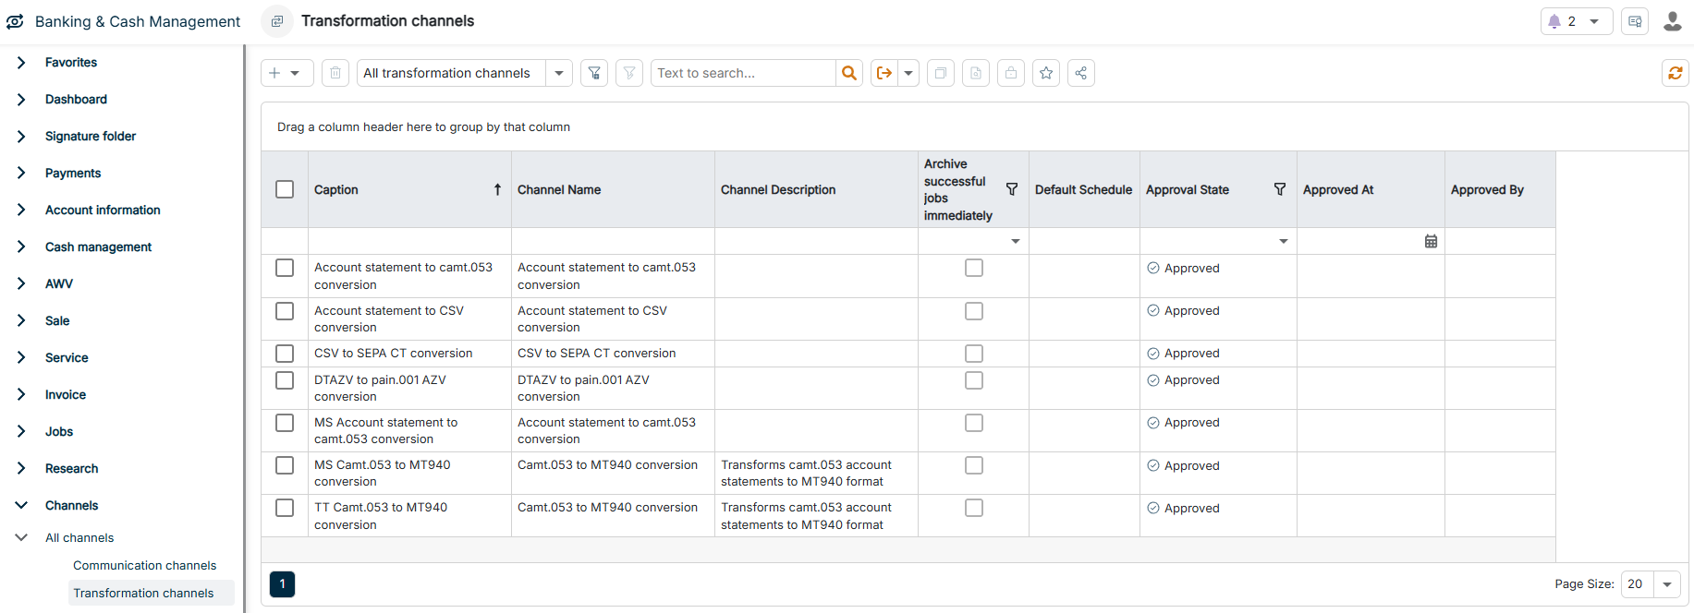1694x613 pixels.
Task: Expand Favorites in sidebar
Action: click(21, 63)
